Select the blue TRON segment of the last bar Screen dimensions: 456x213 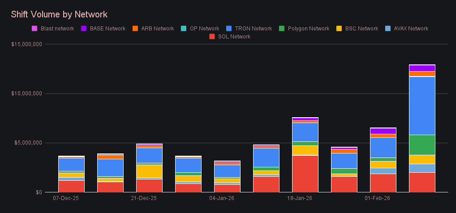click(x=422, y=106)
